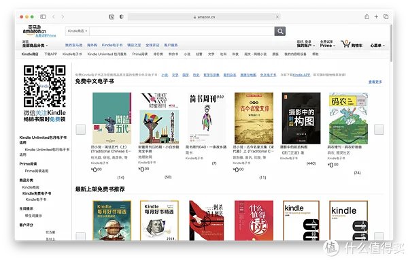The image size is (408, 260).
Task: Open the 摄影中的构图 book cover
Action: [x=301, y=118]
